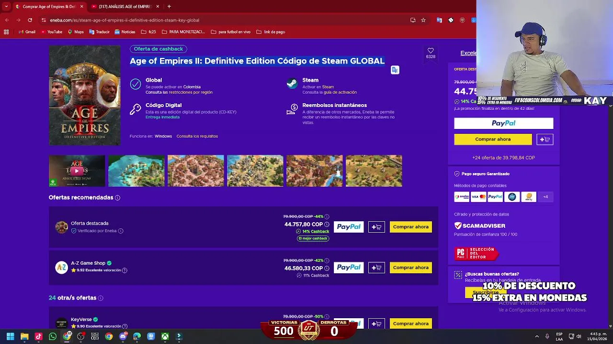
Task: Bookmark this page with the star icon
Action: [423, 20]
